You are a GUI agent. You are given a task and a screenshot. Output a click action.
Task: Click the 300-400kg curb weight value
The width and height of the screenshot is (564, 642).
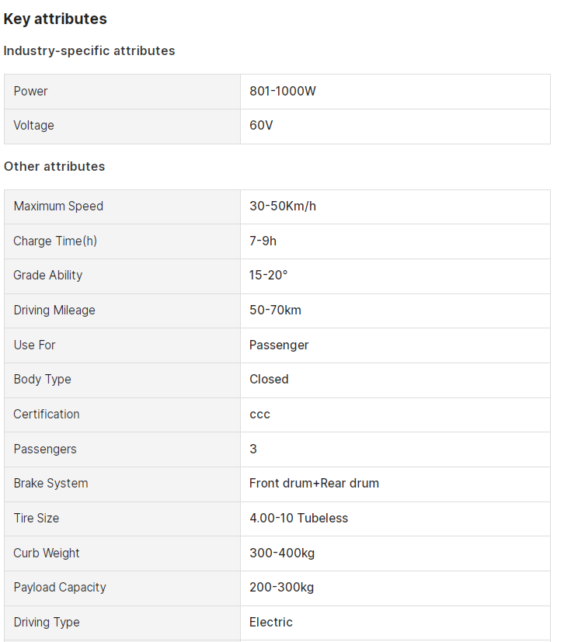(x=282, y=554)
